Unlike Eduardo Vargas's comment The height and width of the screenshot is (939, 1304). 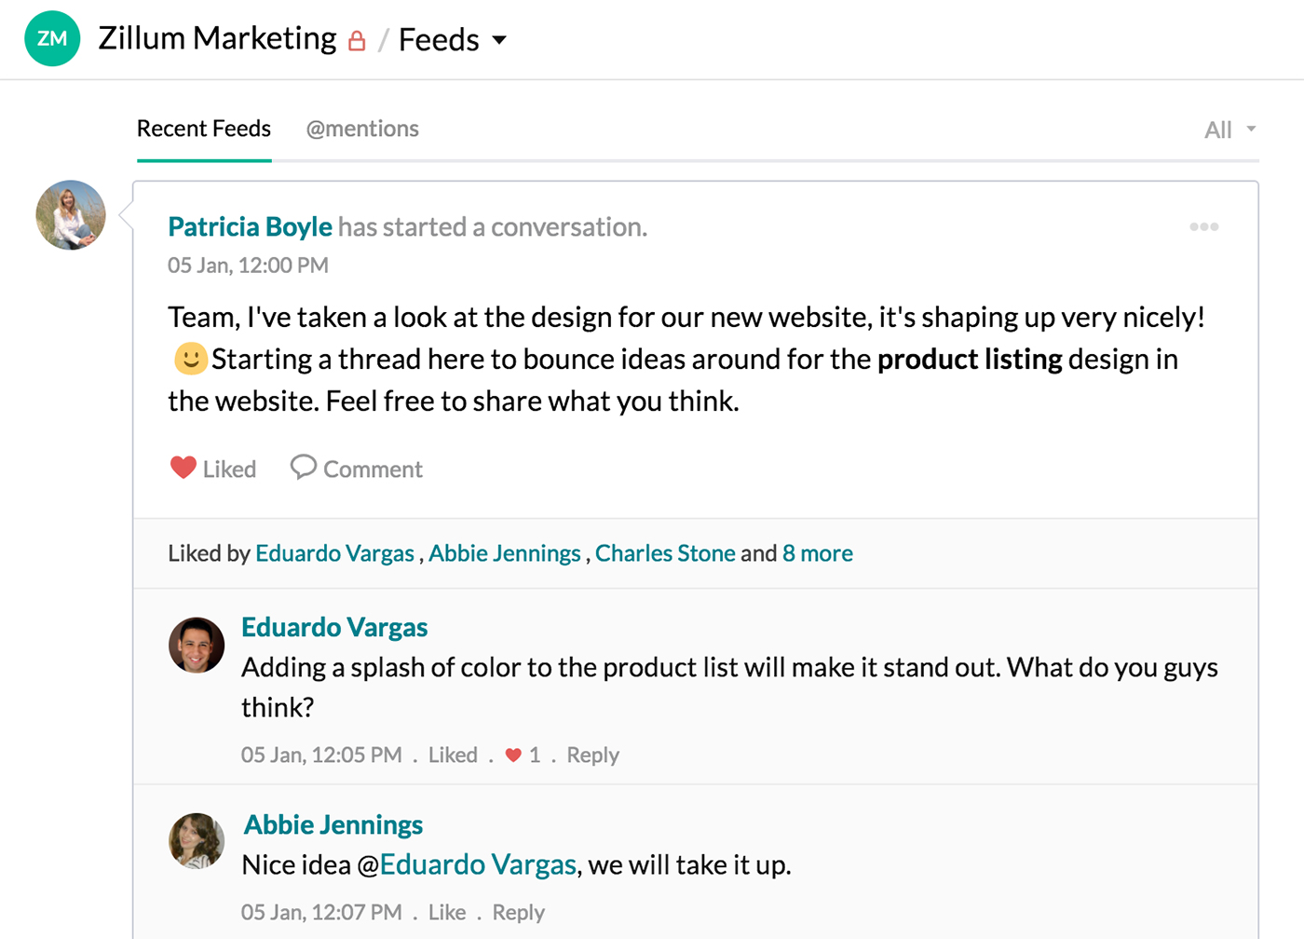coord(453,755)
